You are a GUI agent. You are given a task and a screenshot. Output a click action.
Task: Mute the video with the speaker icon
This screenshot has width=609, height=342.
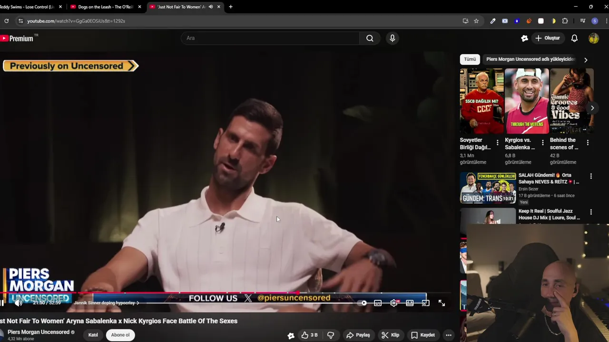coord(18,303)
